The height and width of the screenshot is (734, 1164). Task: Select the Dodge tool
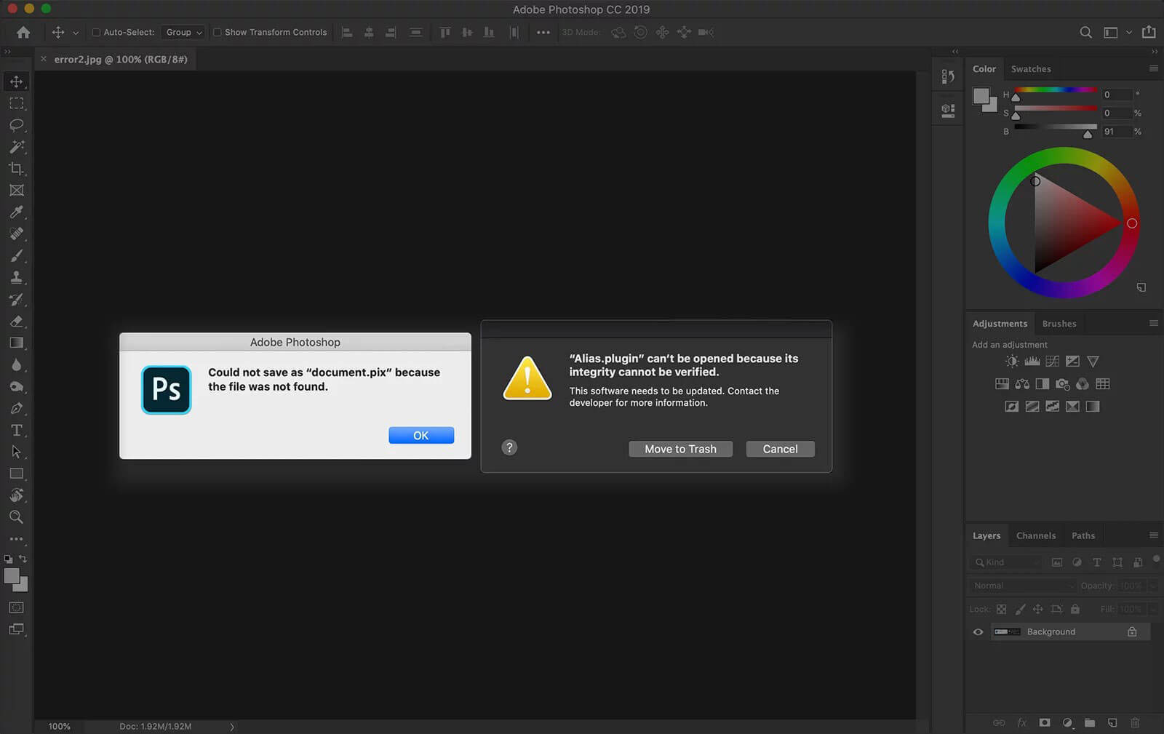16,387
